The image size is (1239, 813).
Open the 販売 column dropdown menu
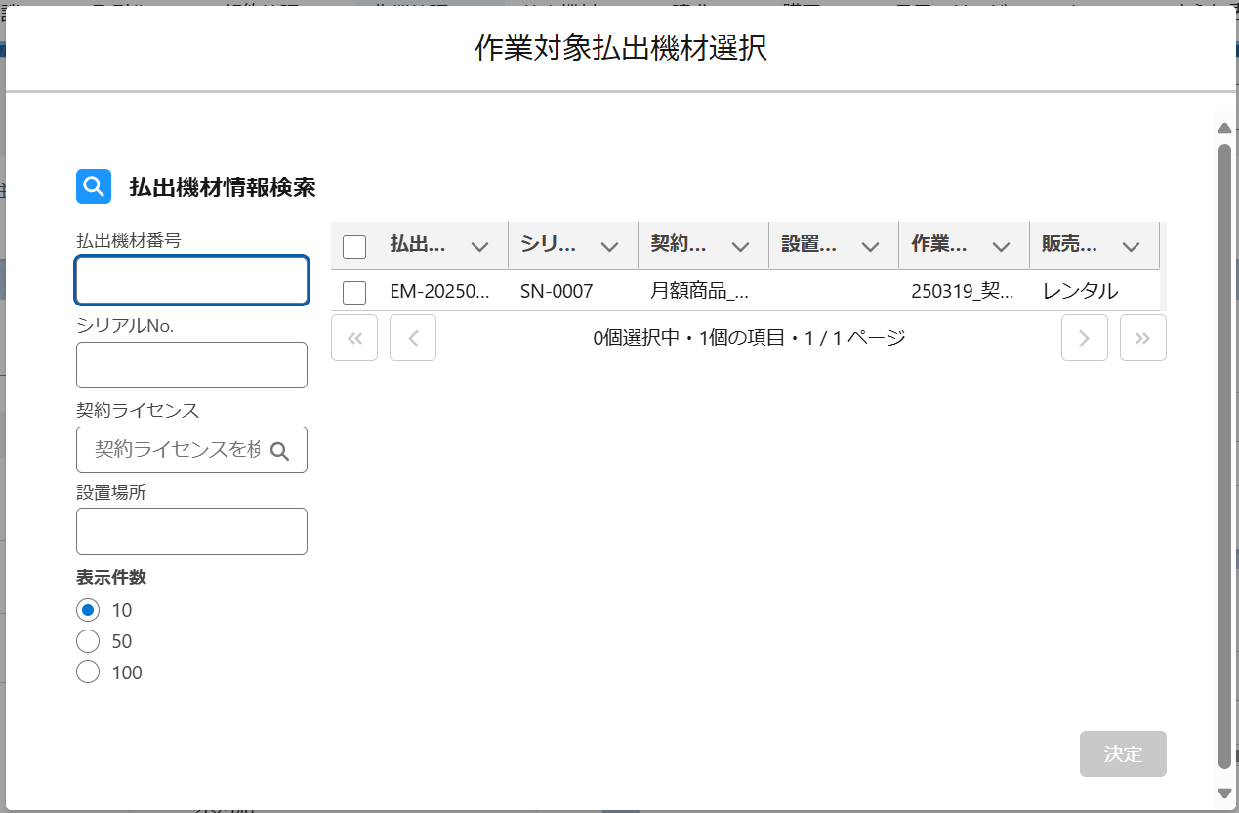[x=1132, y=246]
